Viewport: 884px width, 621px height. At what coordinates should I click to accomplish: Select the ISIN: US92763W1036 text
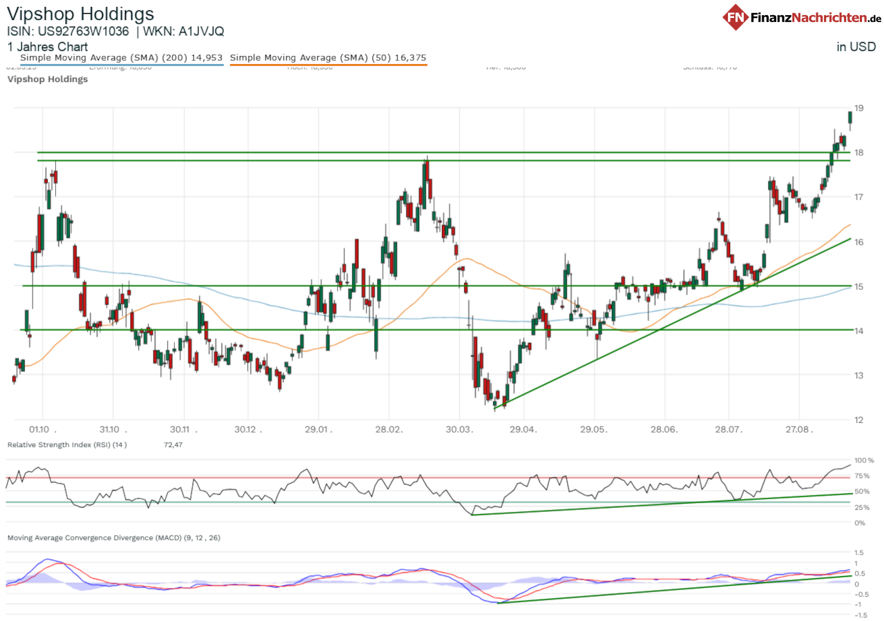(x=68, y=32)
